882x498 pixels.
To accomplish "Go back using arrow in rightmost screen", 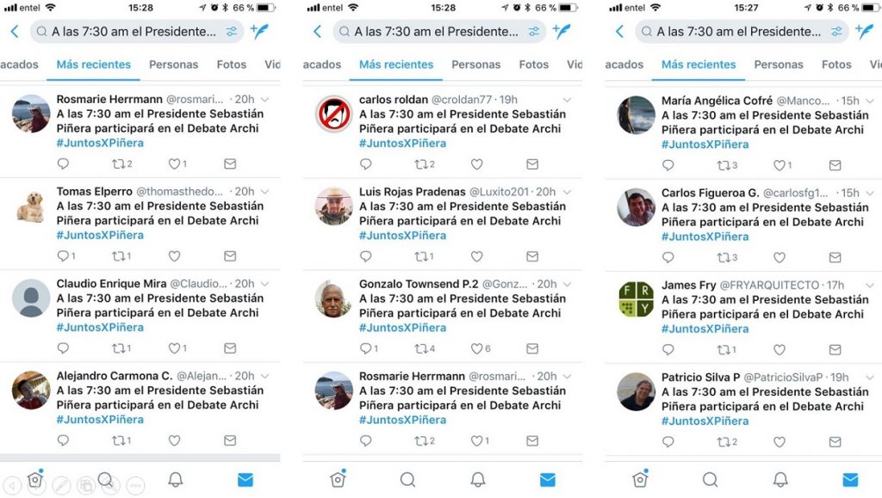I will tap(619, 32).
